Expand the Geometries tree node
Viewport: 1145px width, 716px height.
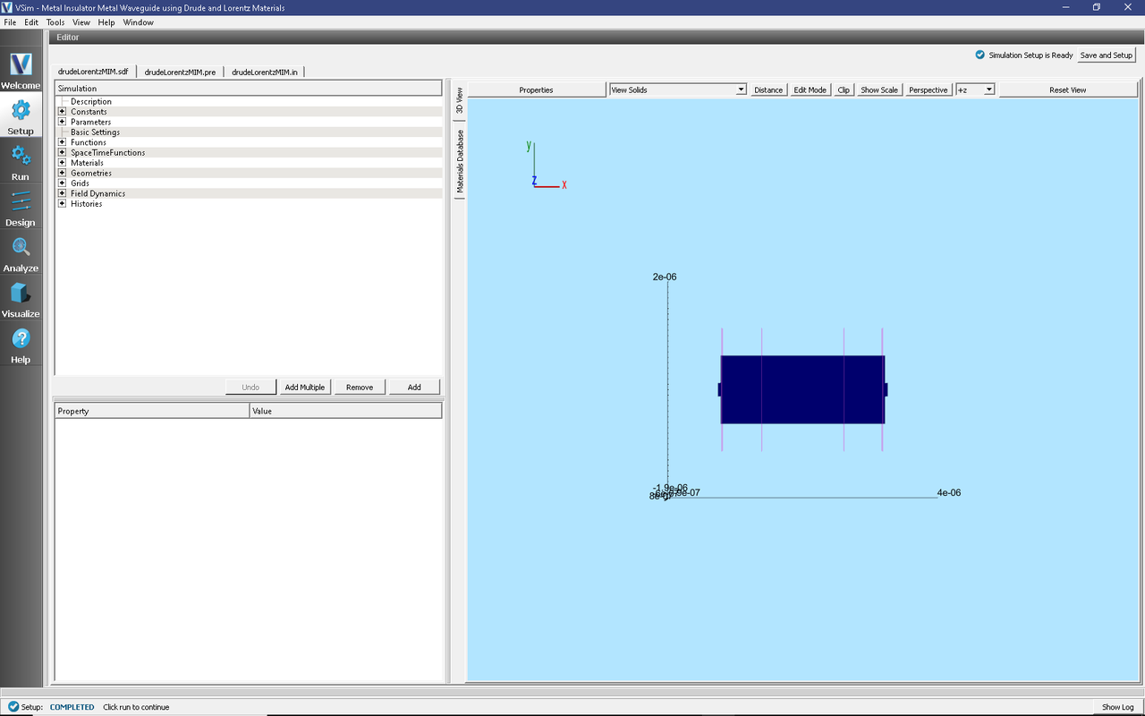(x=62, y=173)
